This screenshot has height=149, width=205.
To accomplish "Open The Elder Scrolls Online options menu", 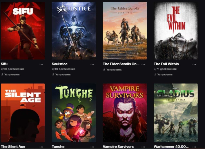I will pyautogui.click(x=143, y=64).
